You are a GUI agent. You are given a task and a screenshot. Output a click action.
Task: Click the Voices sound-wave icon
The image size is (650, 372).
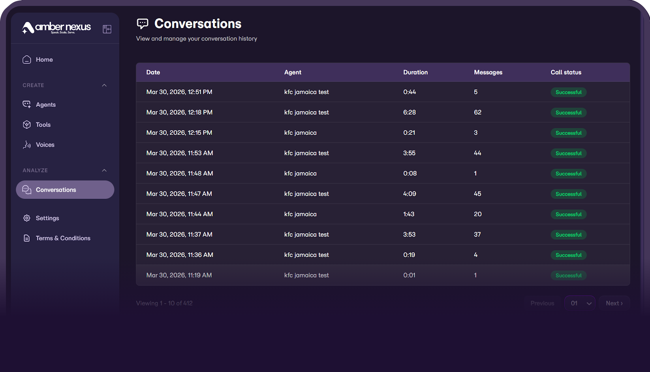point(27,145)
